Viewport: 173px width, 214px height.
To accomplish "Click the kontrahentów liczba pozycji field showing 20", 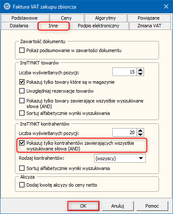I will pos(125,132).
